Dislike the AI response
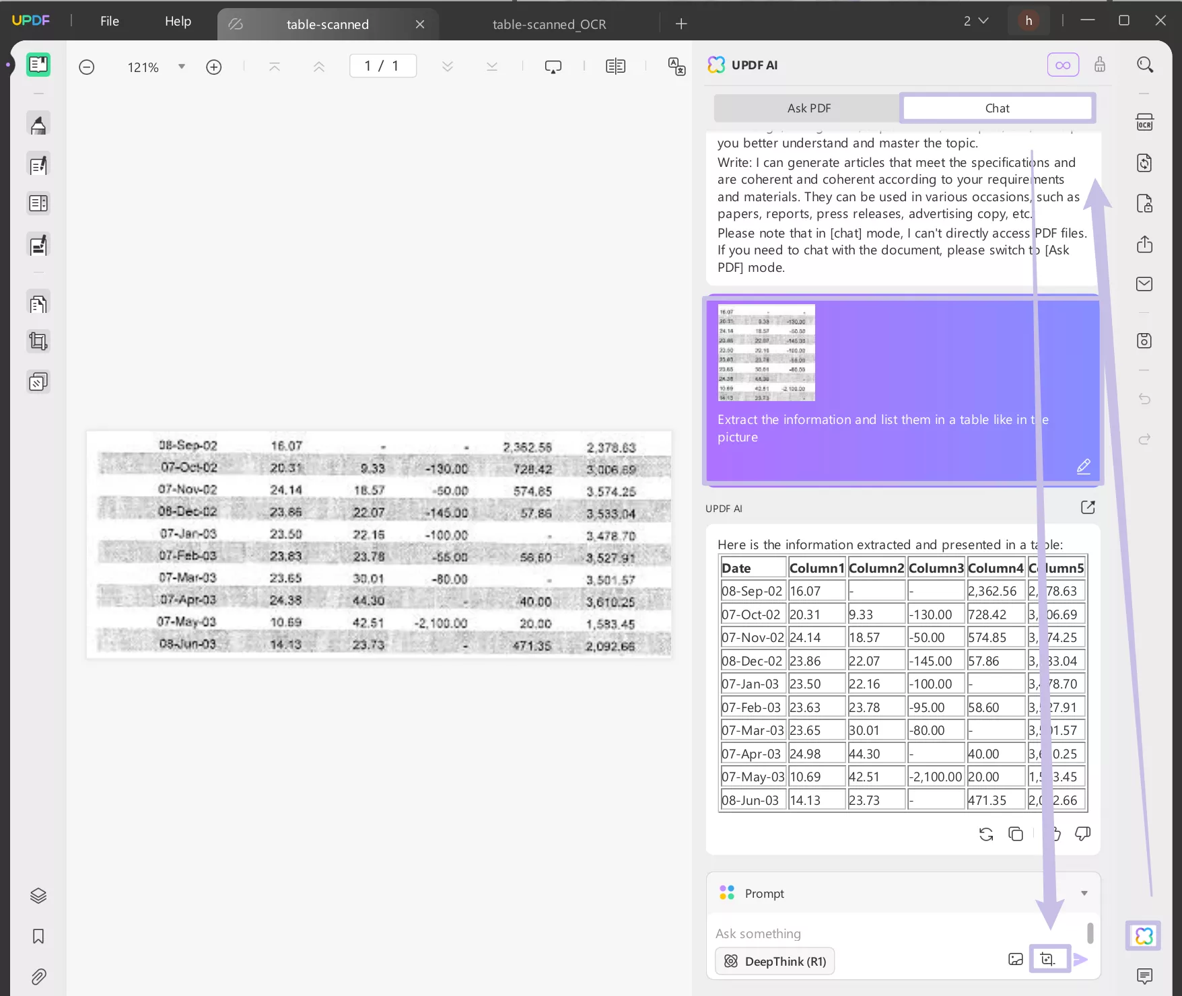The width and height of the screenshot is (1182, 996). coord(1083,834)
